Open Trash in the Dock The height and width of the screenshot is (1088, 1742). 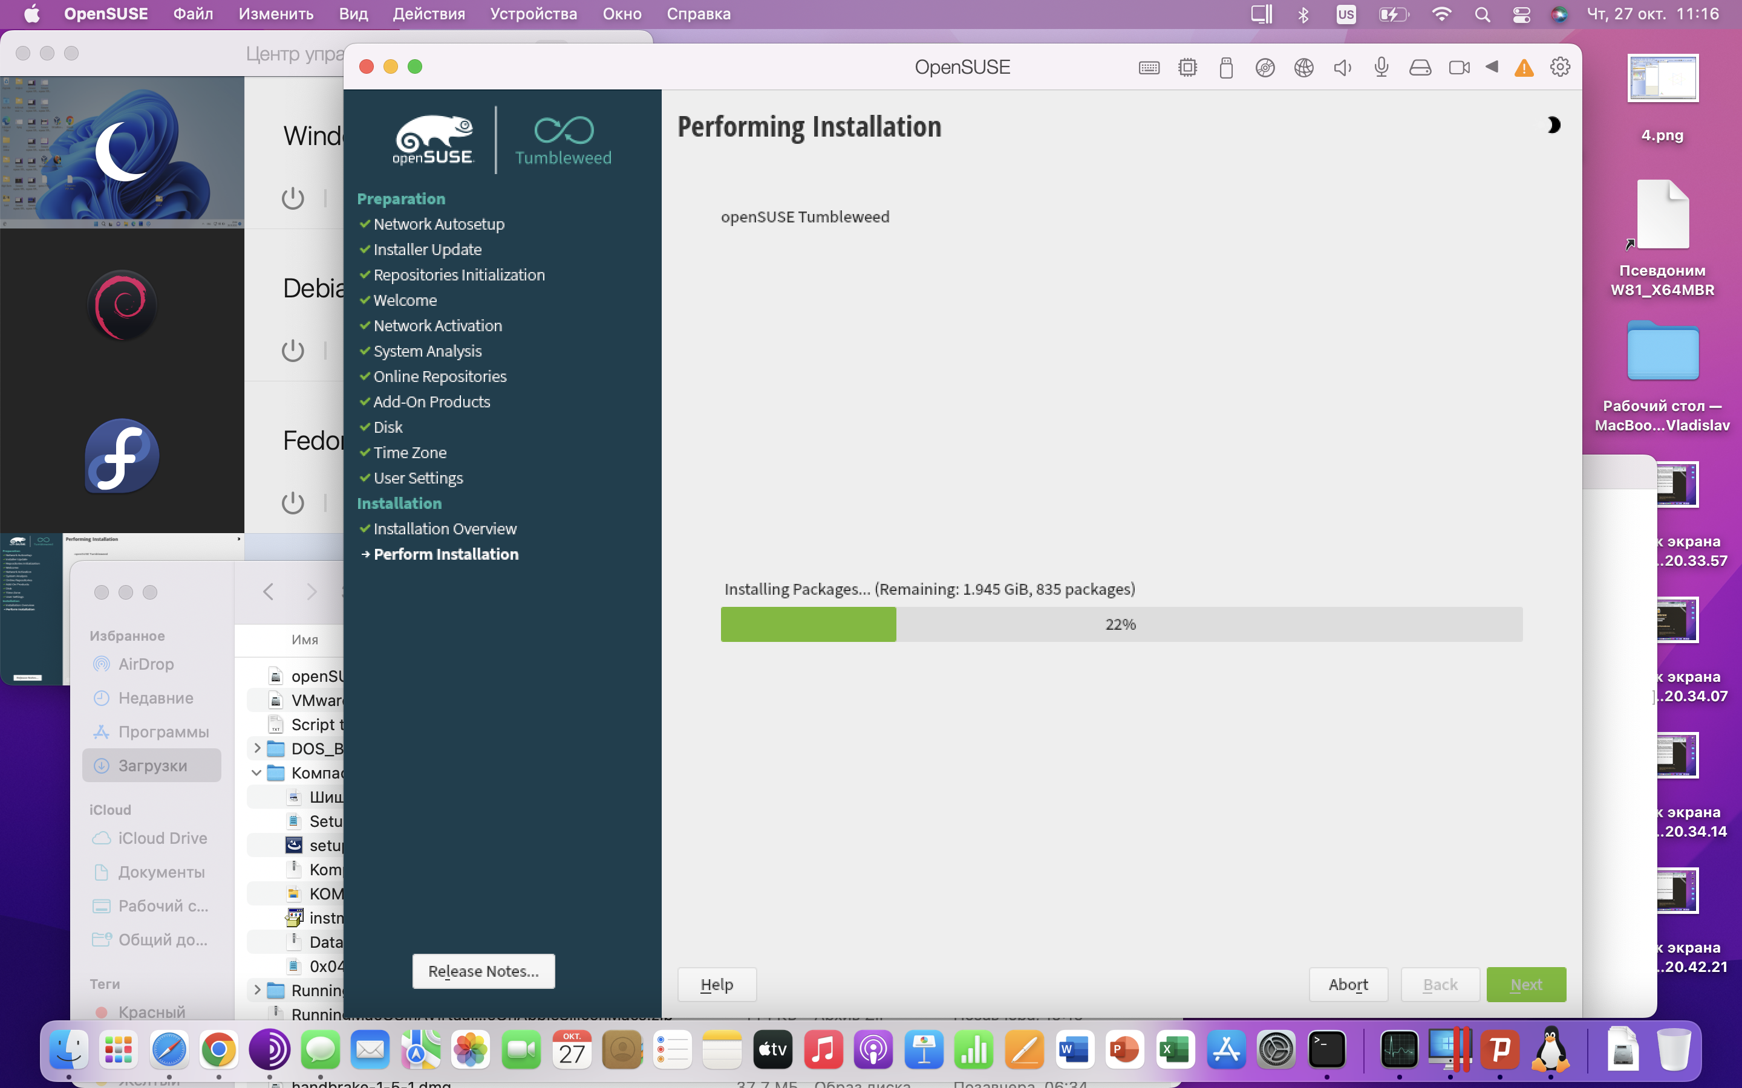pos(1674,1050)
